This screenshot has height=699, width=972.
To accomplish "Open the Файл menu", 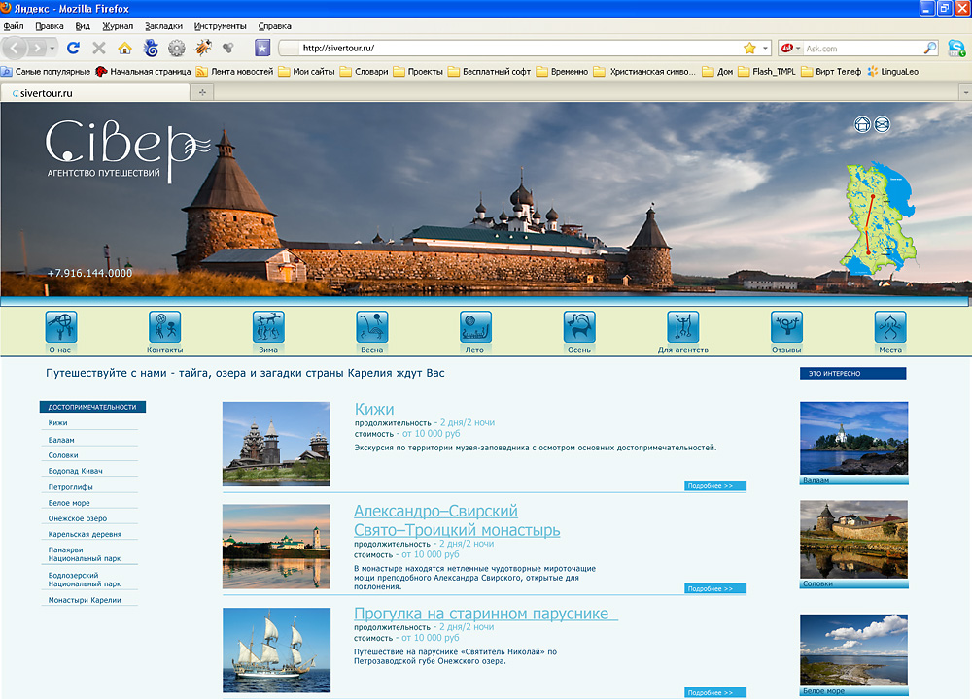I will click(14, 26).
